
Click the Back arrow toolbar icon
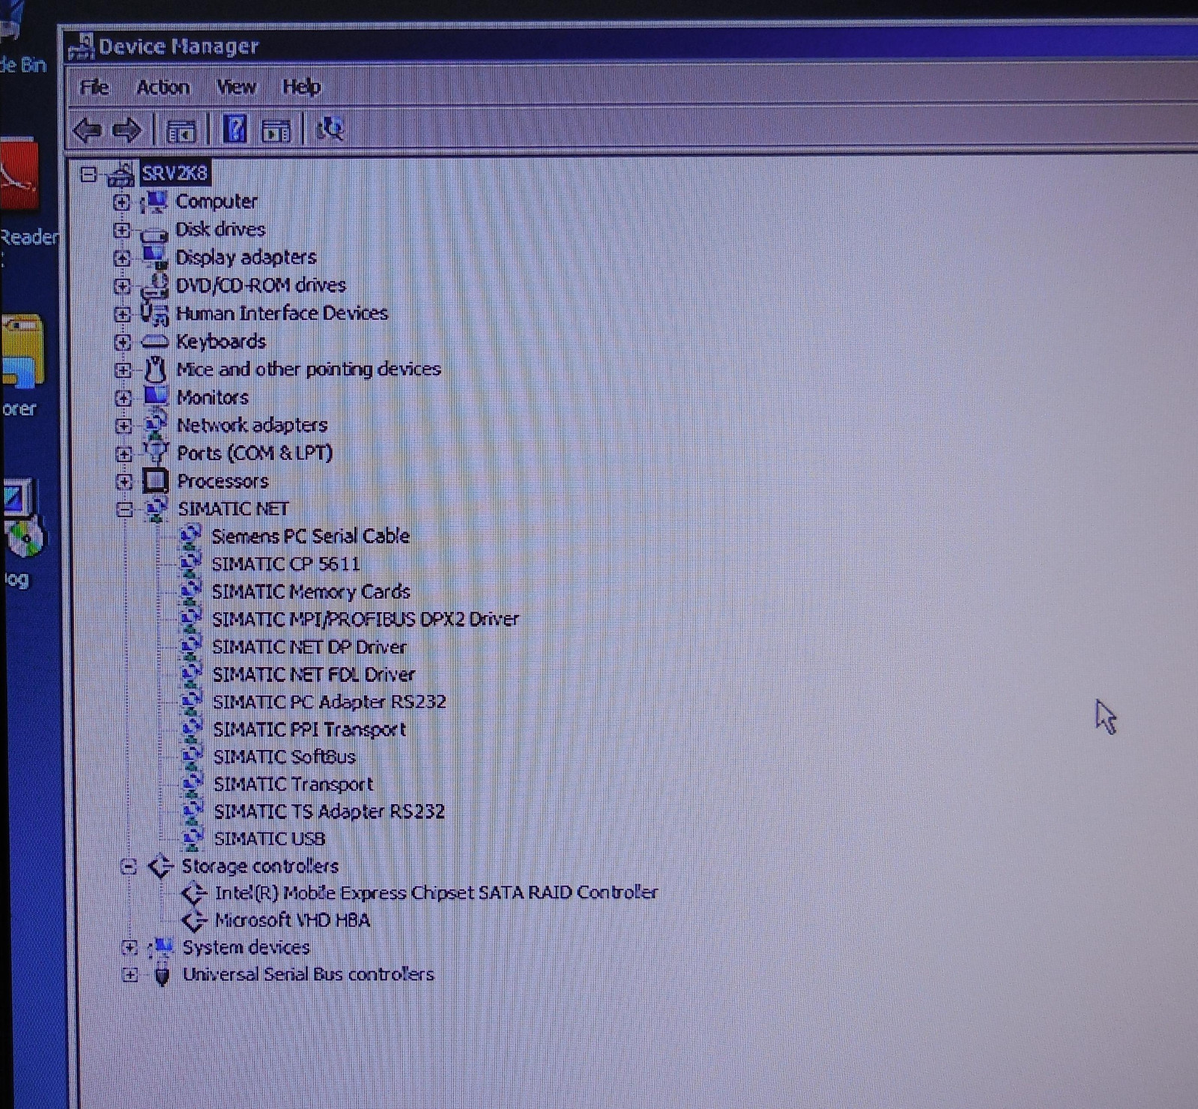[x=87, y=130]
